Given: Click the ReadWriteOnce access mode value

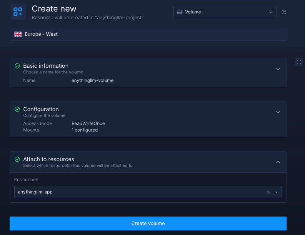Looking at the screenshot, I should click(x=88, y=123).
